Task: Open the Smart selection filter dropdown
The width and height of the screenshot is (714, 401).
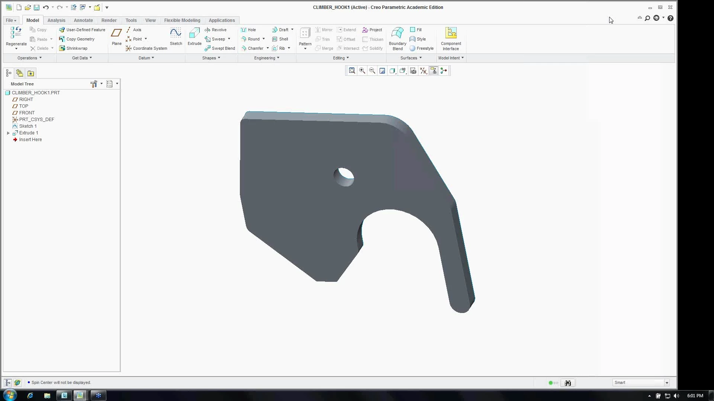Action: click(667, 383)
